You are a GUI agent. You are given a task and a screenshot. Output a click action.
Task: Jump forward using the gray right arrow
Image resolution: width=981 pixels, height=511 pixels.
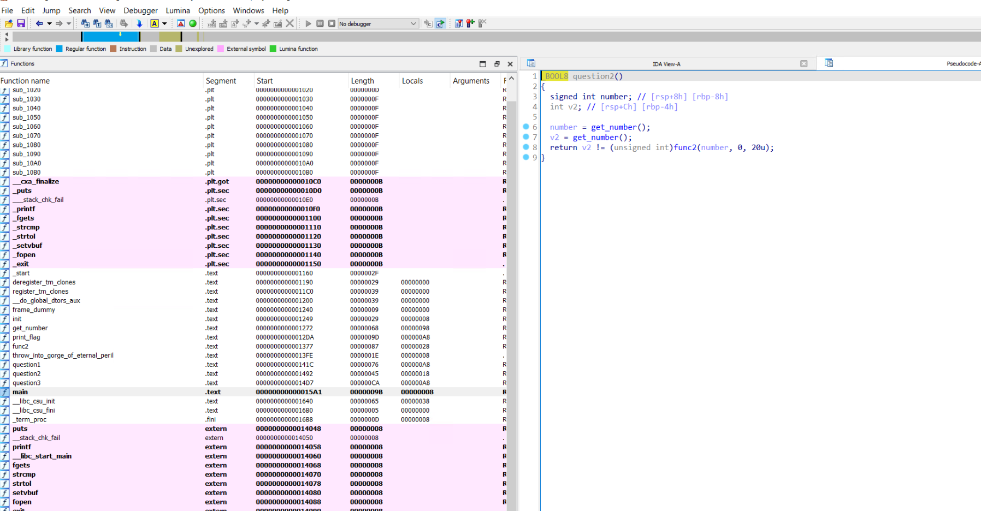(59, 23)
